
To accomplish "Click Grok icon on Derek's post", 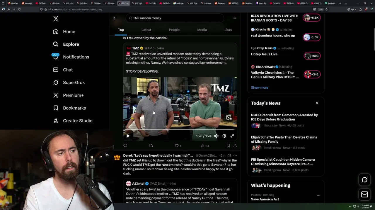I will click(x=229, y=155).
